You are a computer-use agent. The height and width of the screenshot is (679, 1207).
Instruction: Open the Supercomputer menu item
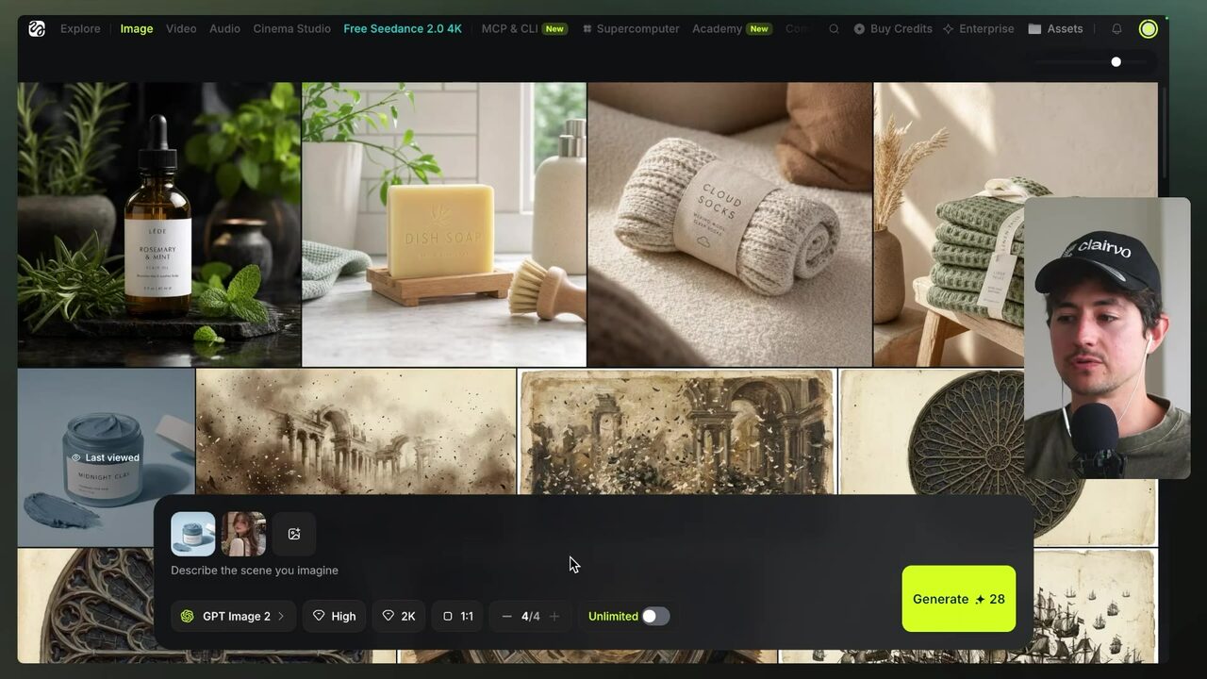pos(631,29)
